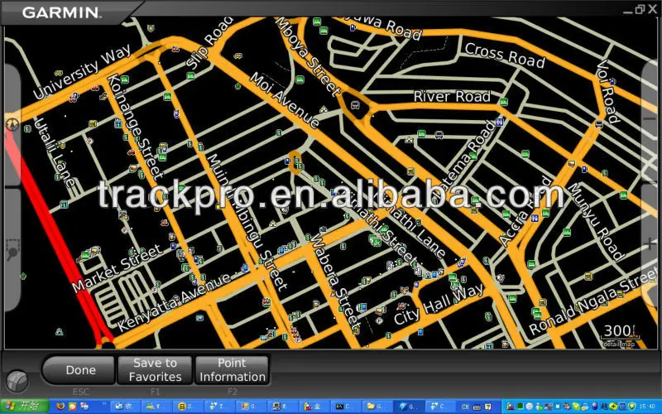Click the River Road label on map
The height and width of the screenshot is (414, 662).
pos(452,95)
